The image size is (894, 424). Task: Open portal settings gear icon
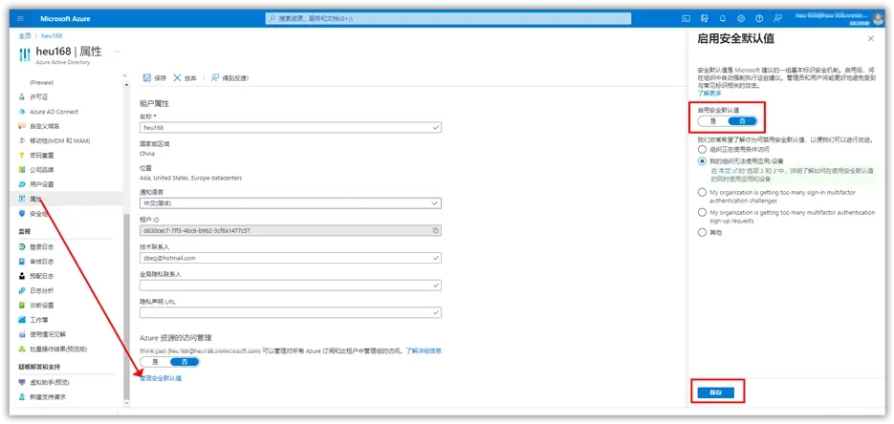pyautogui.click(x=741, y=19)
